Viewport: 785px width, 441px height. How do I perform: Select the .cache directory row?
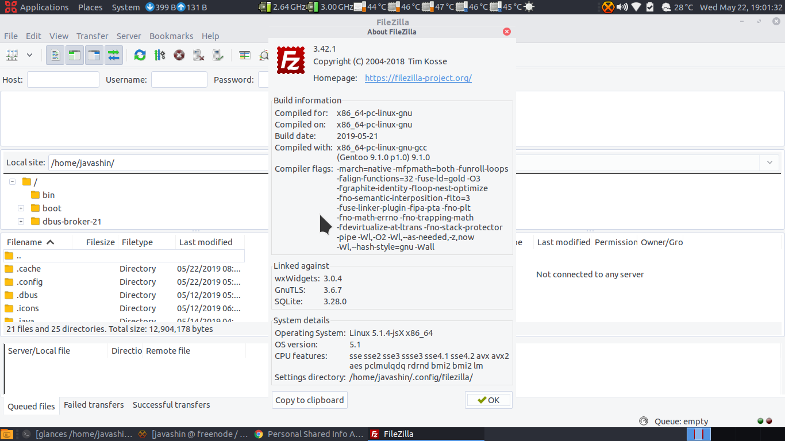click(x=124, y=269)
